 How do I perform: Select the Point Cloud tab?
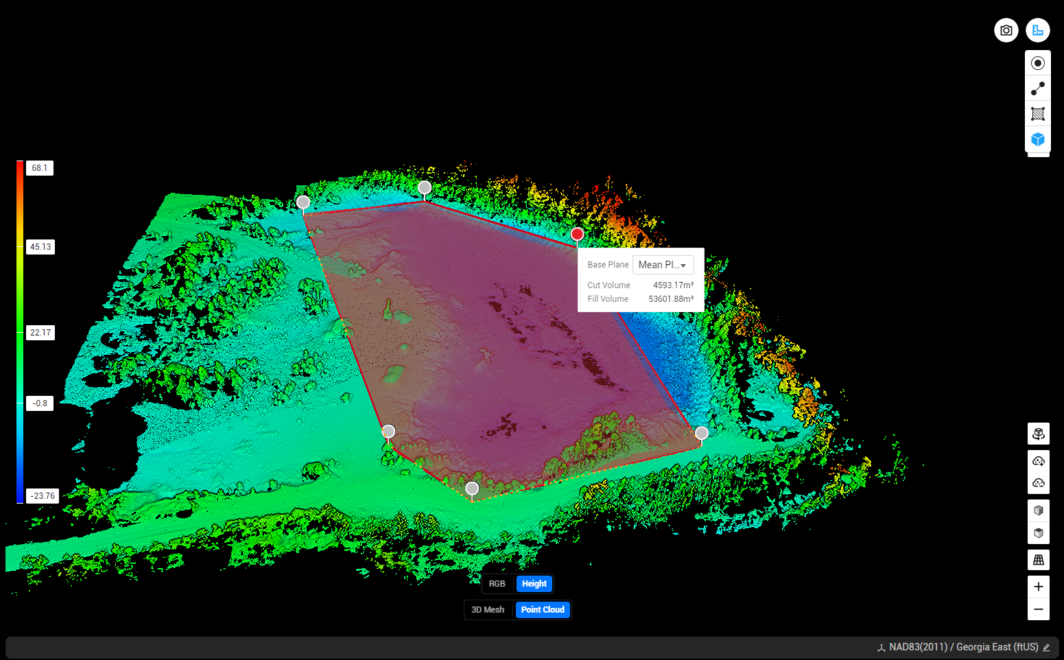543,609
